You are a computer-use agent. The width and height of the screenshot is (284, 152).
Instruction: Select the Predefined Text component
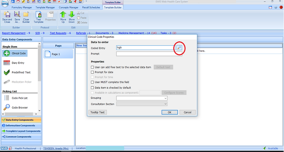pos(17,72)
